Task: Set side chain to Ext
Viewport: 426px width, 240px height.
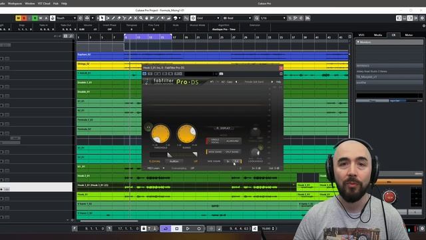Action: click(237, 161)
